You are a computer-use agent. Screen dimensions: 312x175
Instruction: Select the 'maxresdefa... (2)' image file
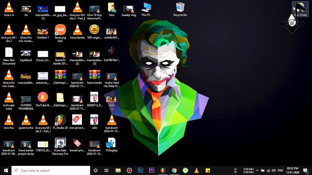tap(78, 54)
